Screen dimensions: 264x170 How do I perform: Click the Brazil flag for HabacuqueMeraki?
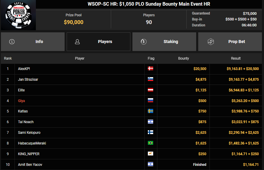click(x=151, y=143)
